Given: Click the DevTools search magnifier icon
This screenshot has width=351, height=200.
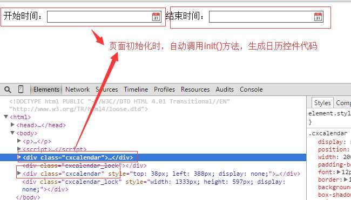Looking at the screenshot, I should 8,89.
